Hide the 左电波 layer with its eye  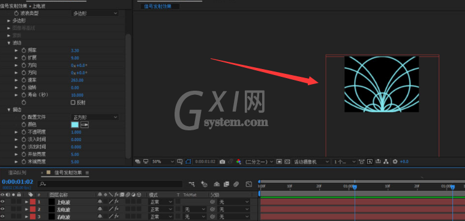click(2, 210)
